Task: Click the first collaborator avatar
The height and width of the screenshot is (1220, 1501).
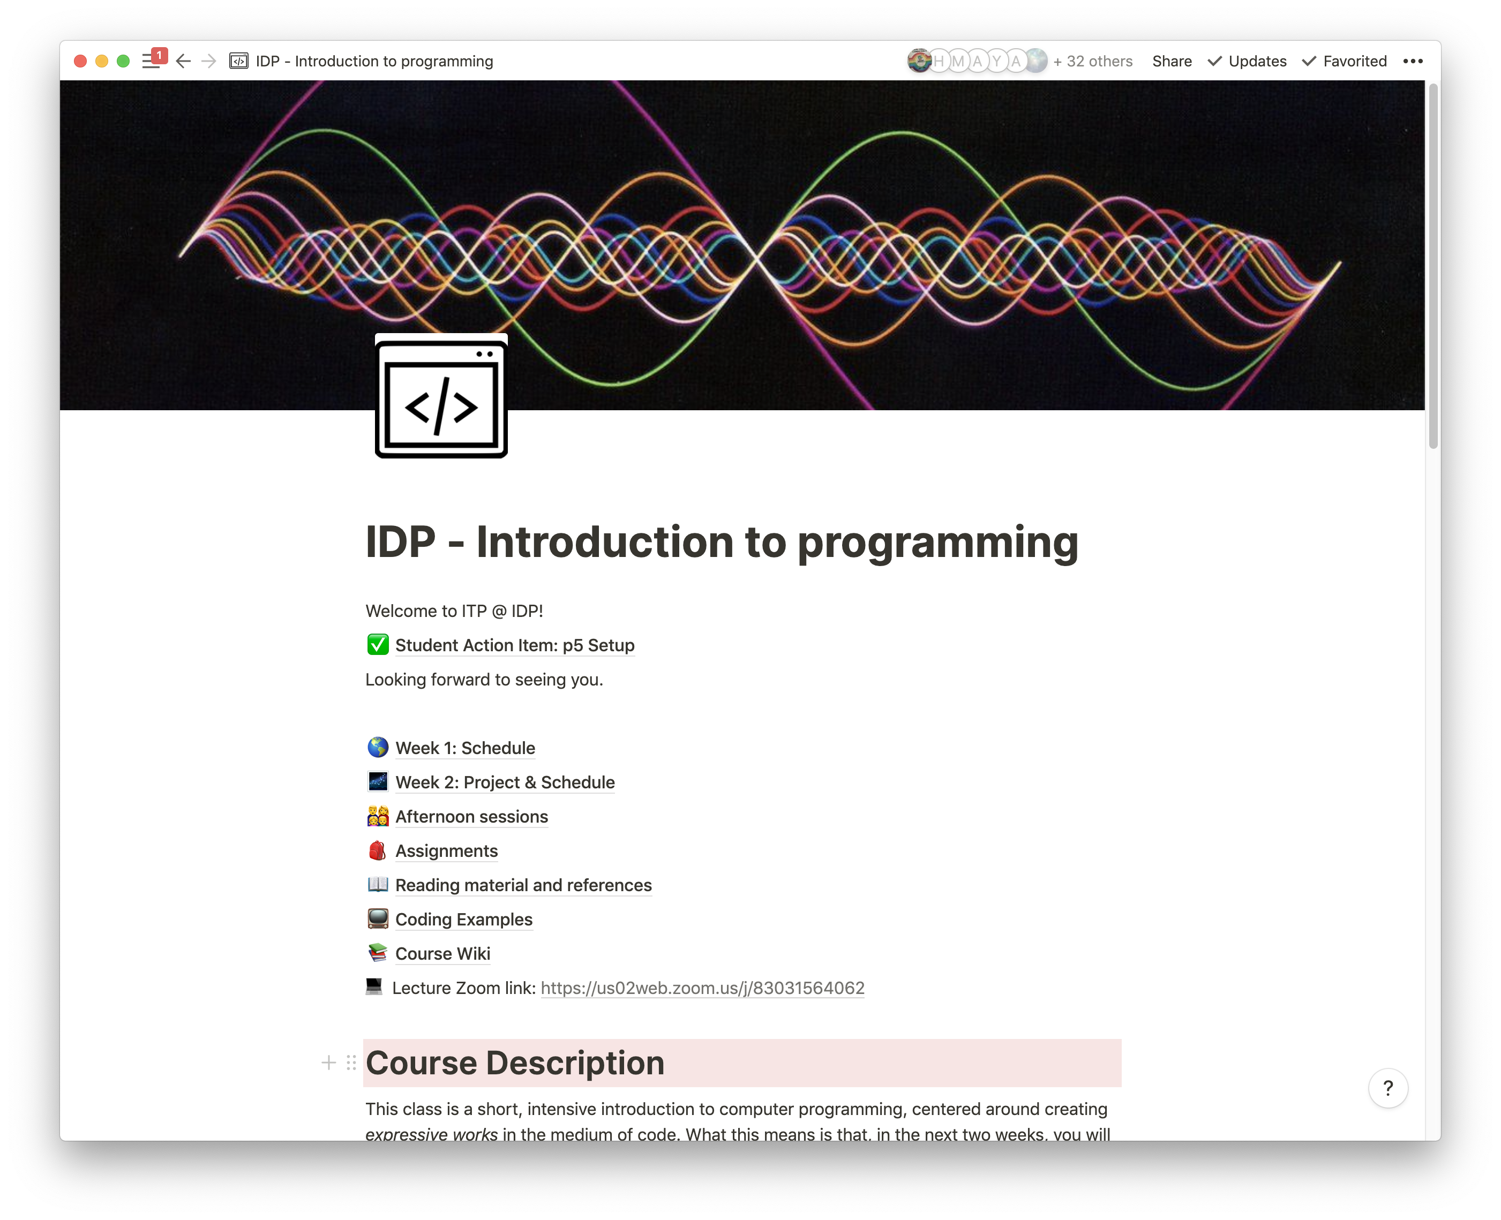Action: click(919, 61)
